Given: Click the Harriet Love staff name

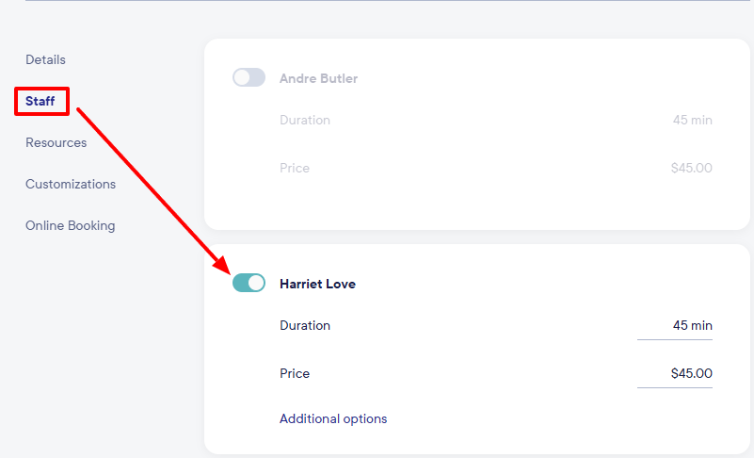Looking at the screenshot, I should [x=317, y=284].
